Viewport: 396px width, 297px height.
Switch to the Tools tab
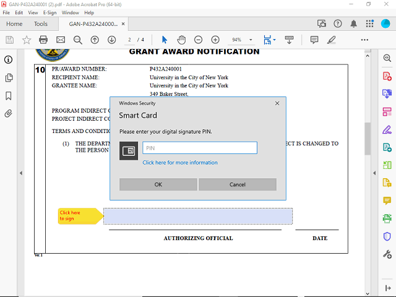[41, 24]
